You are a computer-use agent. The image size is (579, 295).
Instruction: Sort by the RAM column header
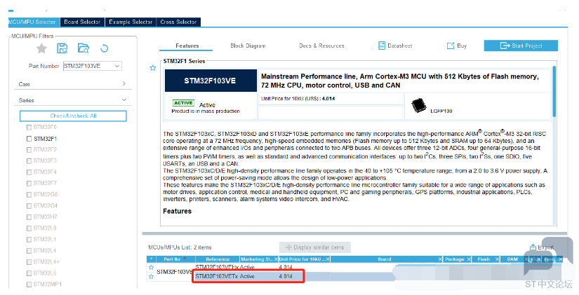pyautogui.click(x=512, y=259)
